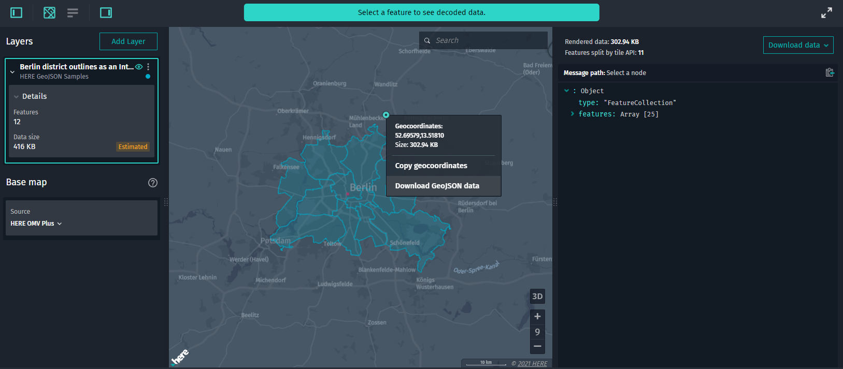Expand the features Array node
The image size is (843, 369).
coord(572,114)
